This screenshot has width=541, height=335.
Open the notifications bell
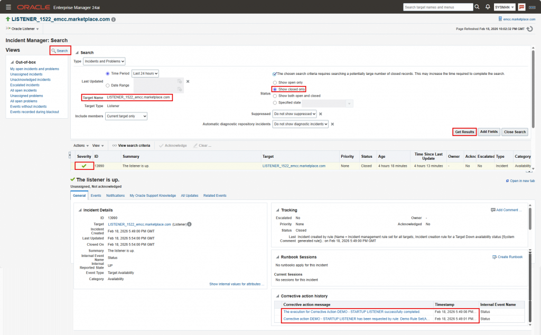click(488, 7)
